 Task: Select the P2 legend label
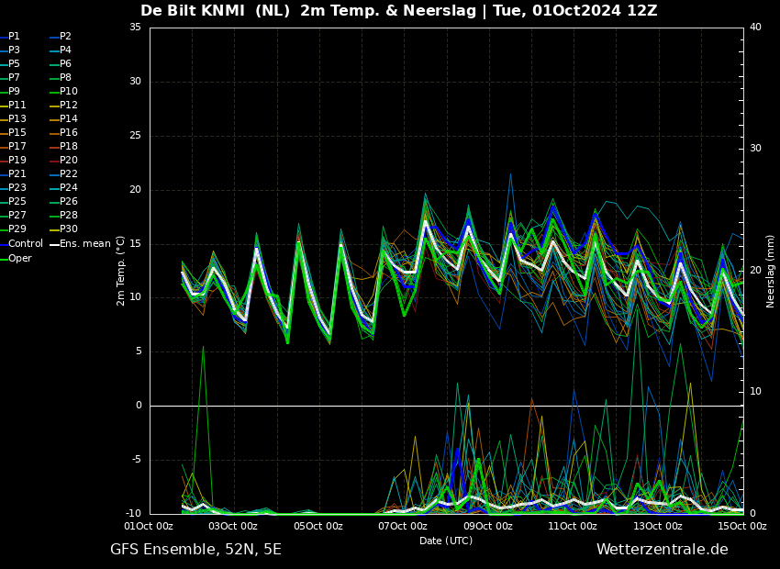pos(65,37)
